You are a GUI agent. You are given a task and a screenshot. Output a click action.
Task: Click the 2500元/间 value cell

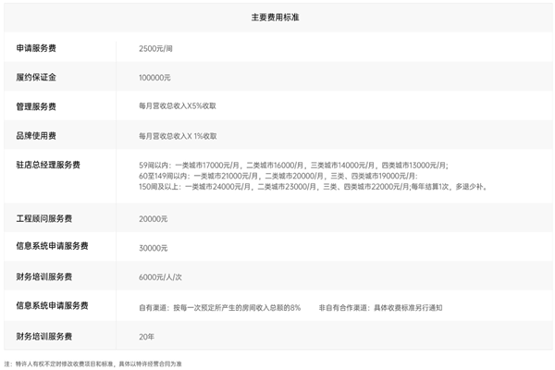[x=155, y=47]
